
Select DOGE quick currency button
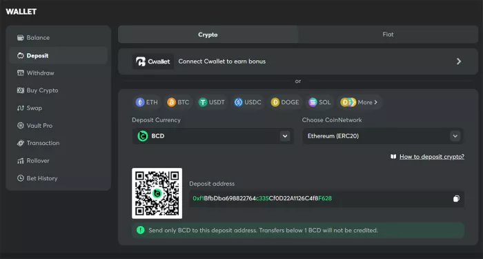285,102
